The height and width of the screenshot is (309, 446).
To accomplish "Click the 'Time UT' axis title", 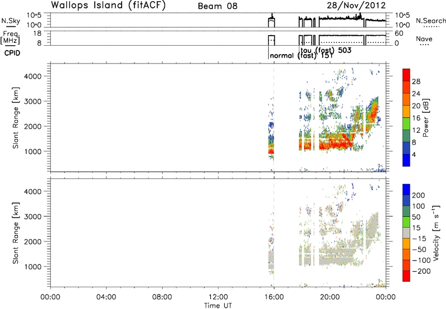I will click(x=218, y=306).
